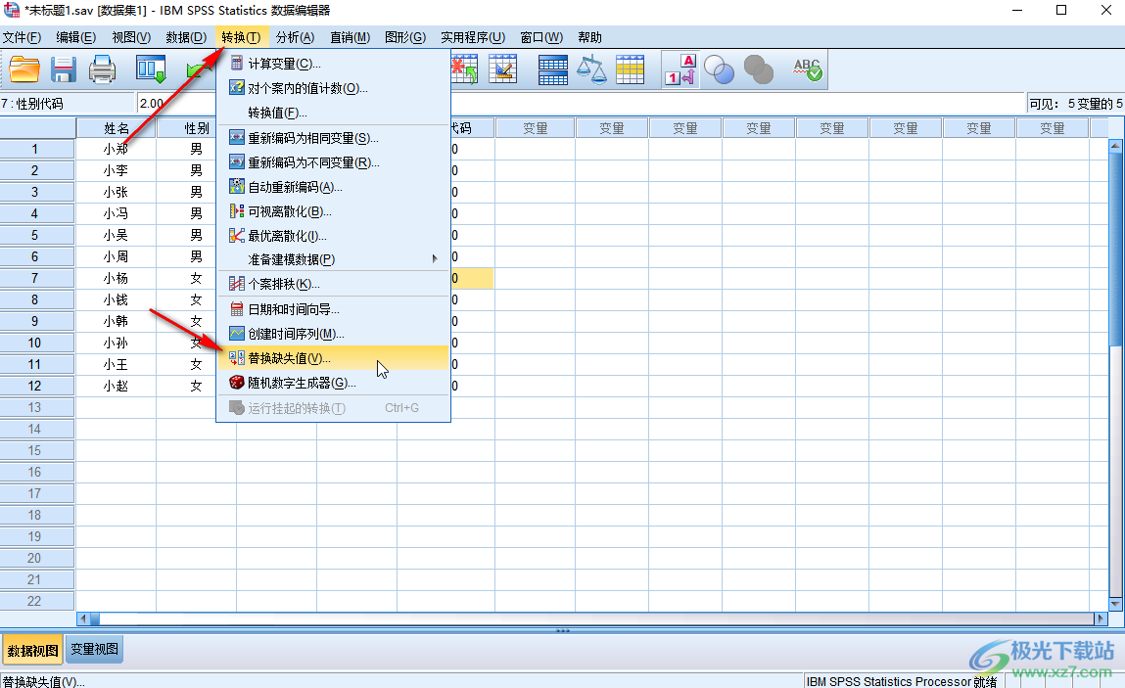Image resolution: width=1125 pixels, height=688 pixels.
Task: Click the horizontal scrollbar right arrow
Action: pos(1101,619)
